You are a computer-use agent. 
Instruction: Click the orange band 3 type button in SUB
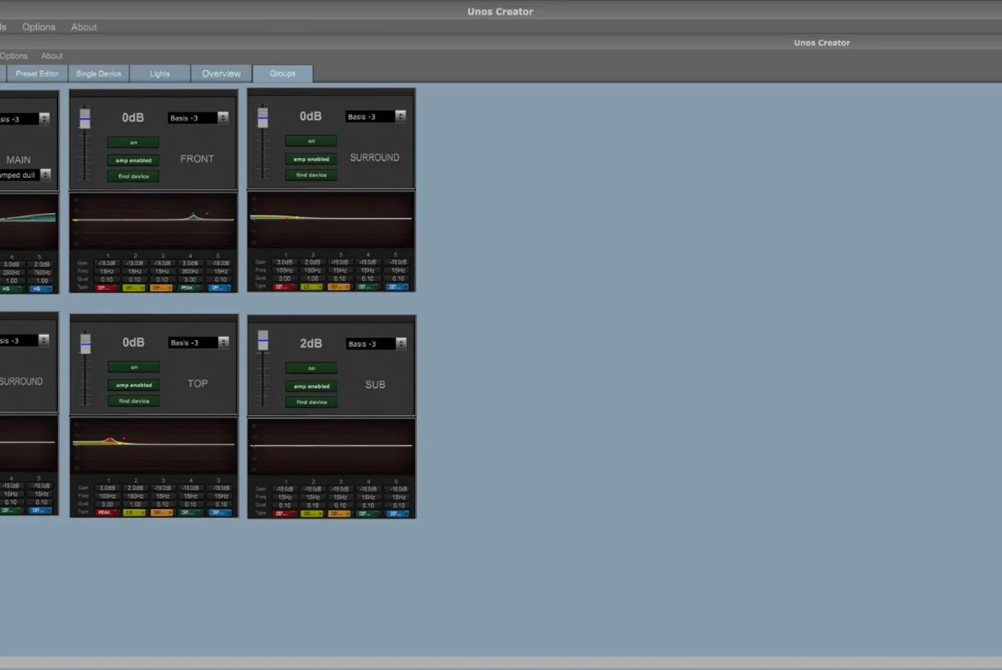(339, 513)
